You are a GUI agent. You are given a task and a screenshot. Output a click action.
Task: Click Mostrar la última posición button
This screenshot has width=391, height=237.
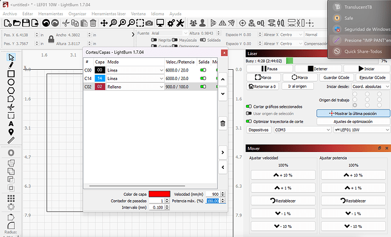[x=353, y=113]
